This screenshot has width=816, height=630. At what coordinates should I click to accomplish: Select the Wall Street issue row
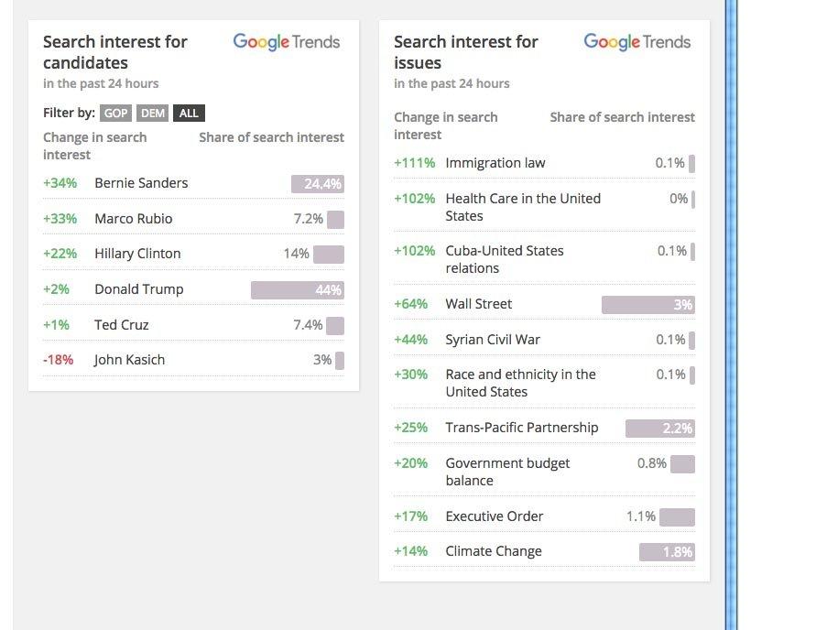(478, 304)
